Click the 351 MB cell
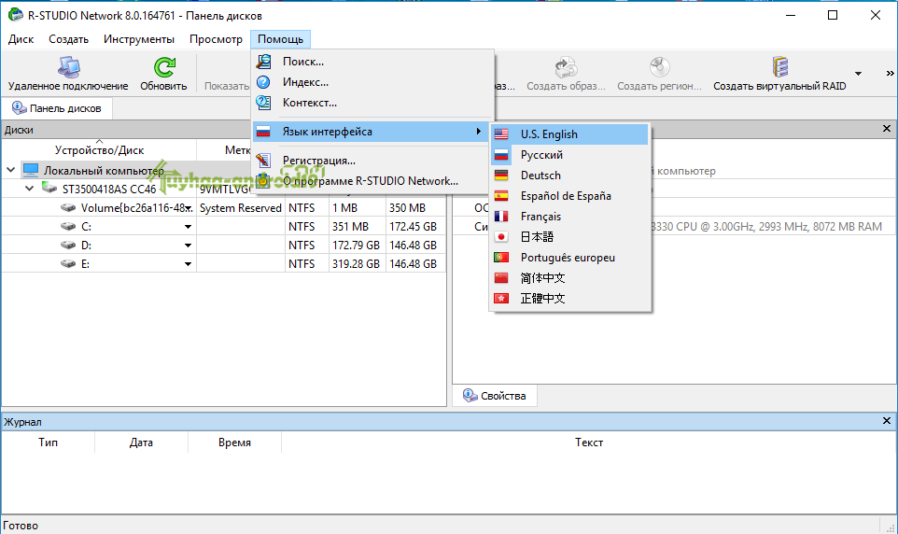 357,227
